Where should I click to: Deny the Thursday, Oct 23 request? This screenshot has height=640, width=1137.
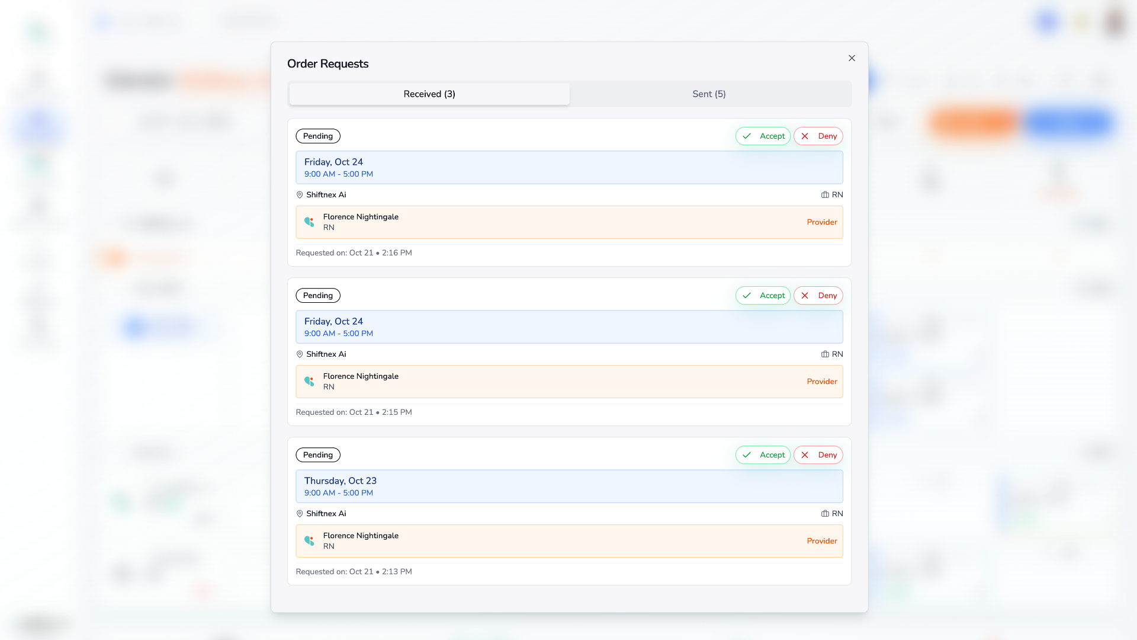[818, 455]
